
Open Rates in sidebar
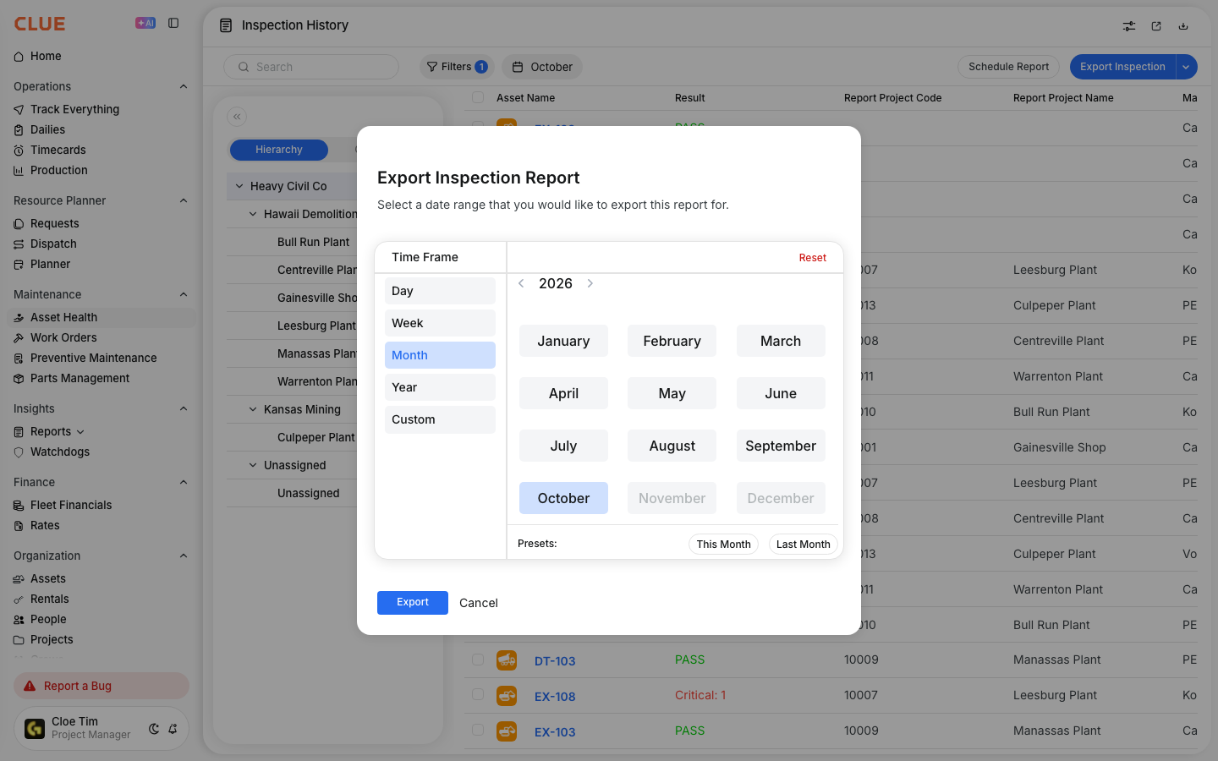coord(45,525)
